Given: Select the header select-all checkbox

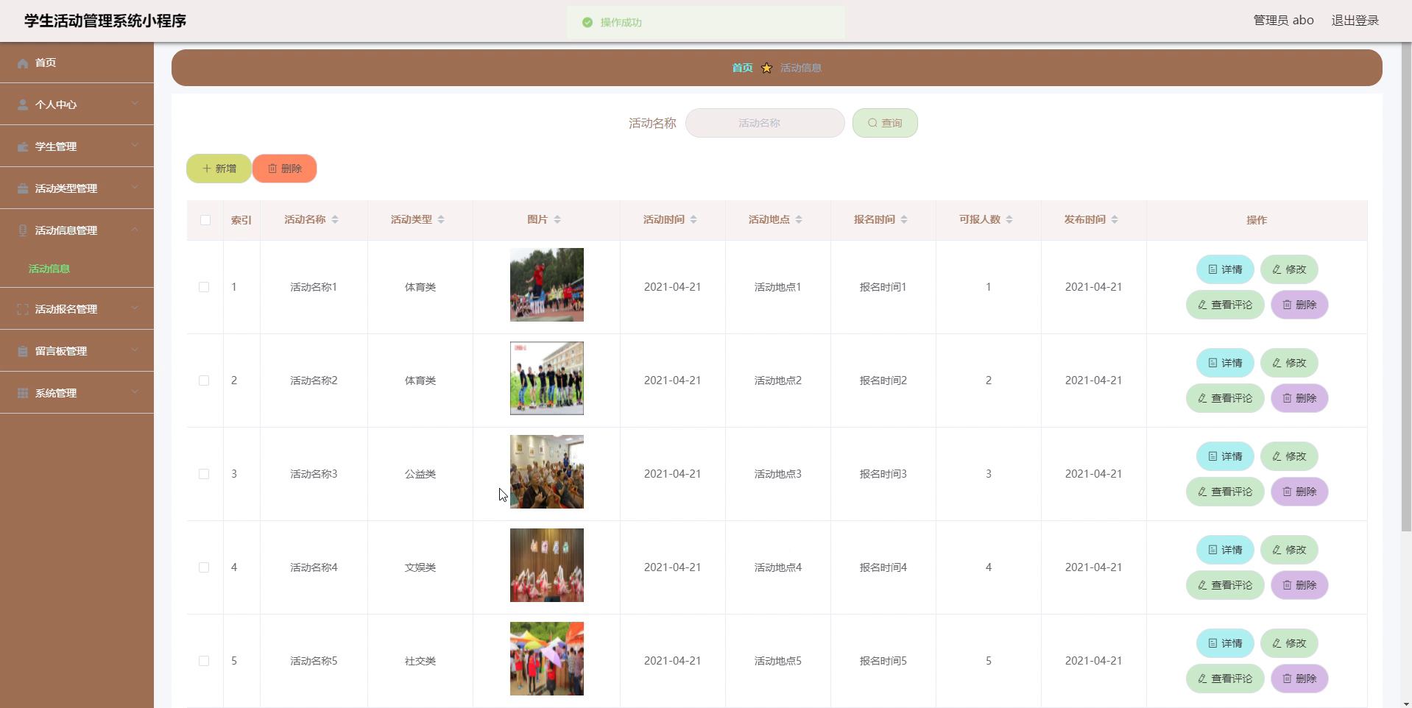Looking at the screenshot, I should point(205,220).
